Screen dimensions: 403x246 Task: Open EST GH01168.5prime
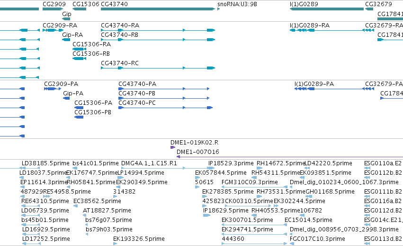330,192
